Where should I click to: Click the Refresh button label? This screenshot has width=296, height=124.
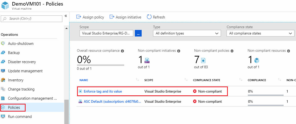coord(159,17)
